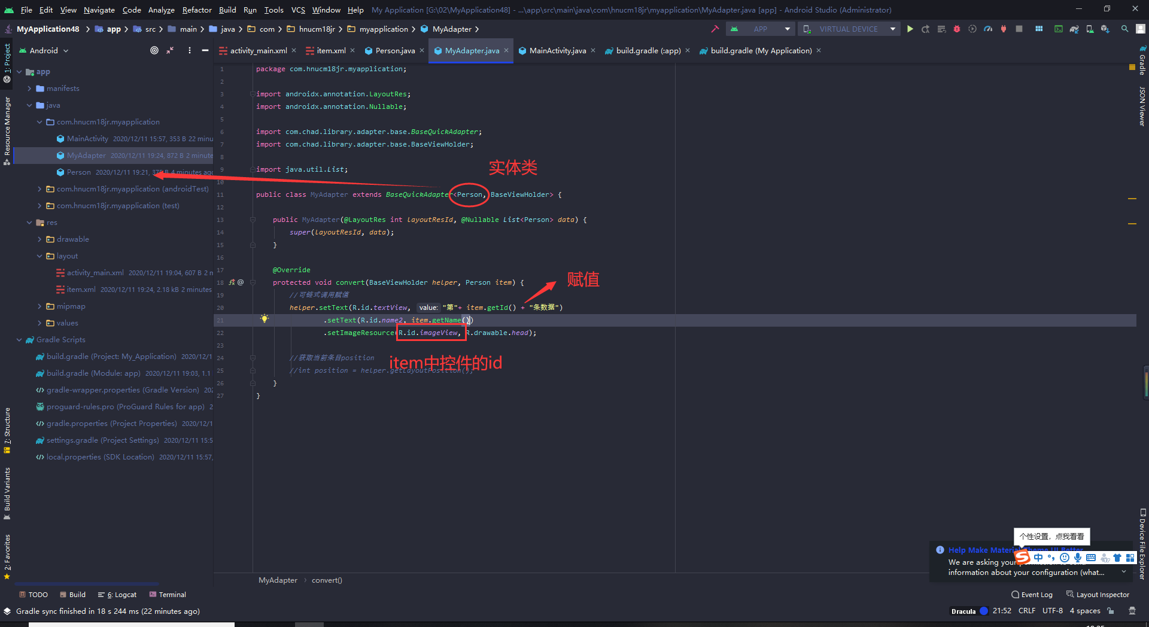This screenshot has width=1149, height=627.
Task: Open the TODO tool window
Action: pos(34,594)
